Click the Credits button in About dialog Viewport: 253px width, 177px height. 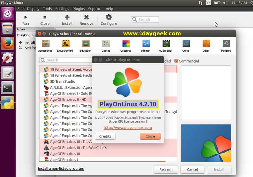click(105, 136)
